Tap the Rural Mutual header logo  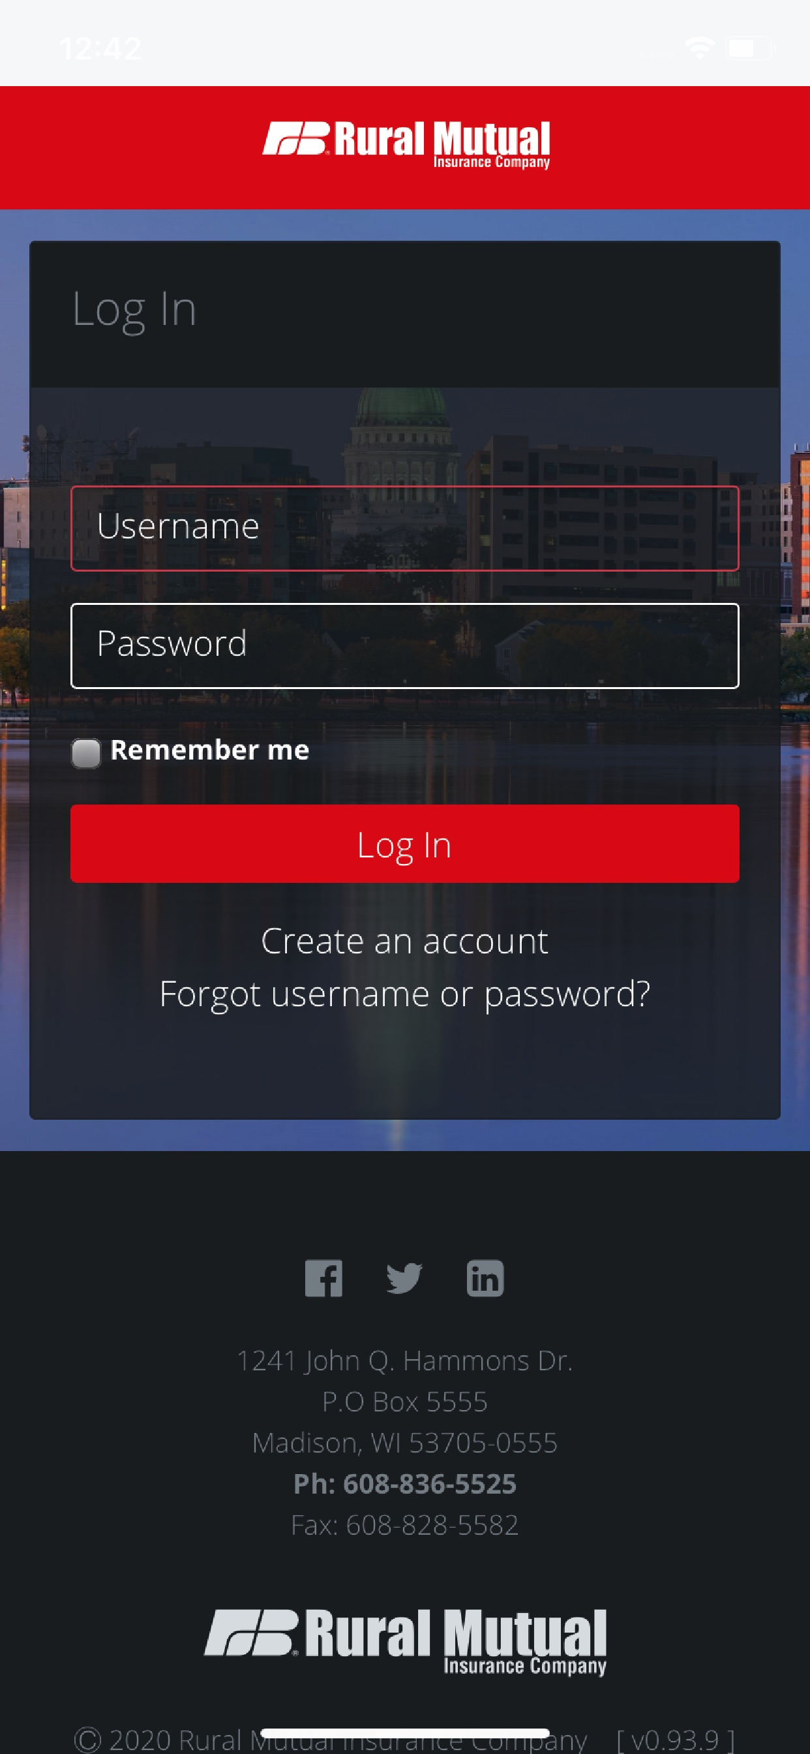click(406, 145)
